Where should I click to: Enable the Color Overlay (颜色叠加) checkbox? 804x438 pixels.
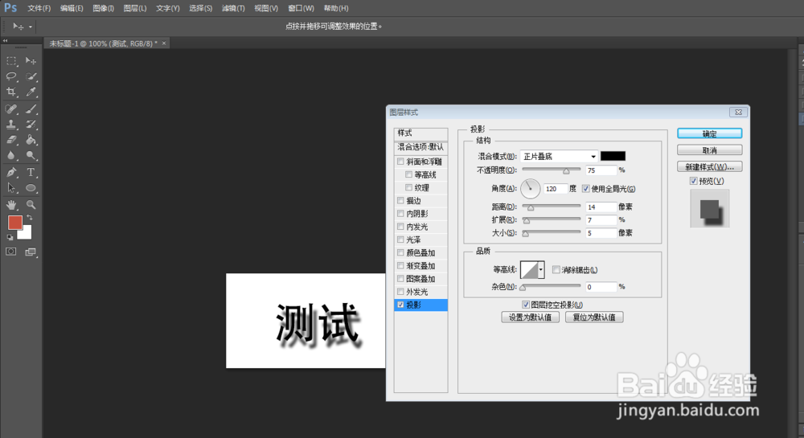click(401, 252)
